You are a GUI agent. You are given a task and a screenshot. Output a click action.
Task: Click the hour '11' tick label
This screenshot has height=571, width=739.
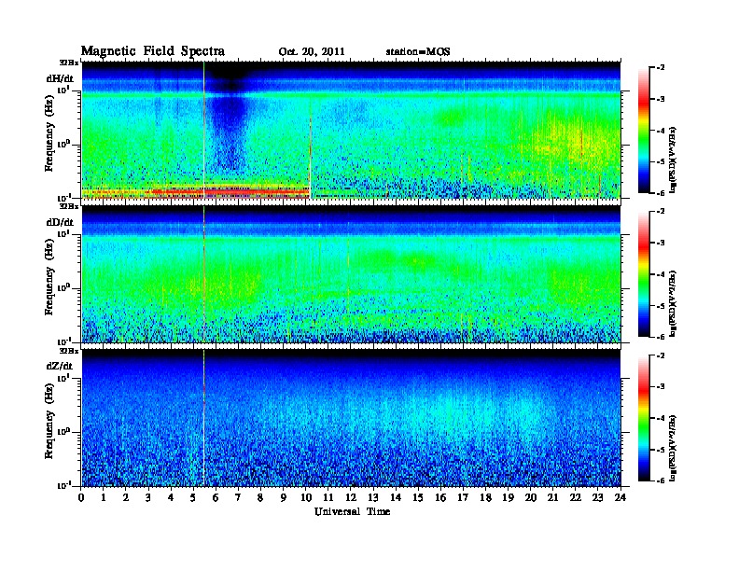328,497
